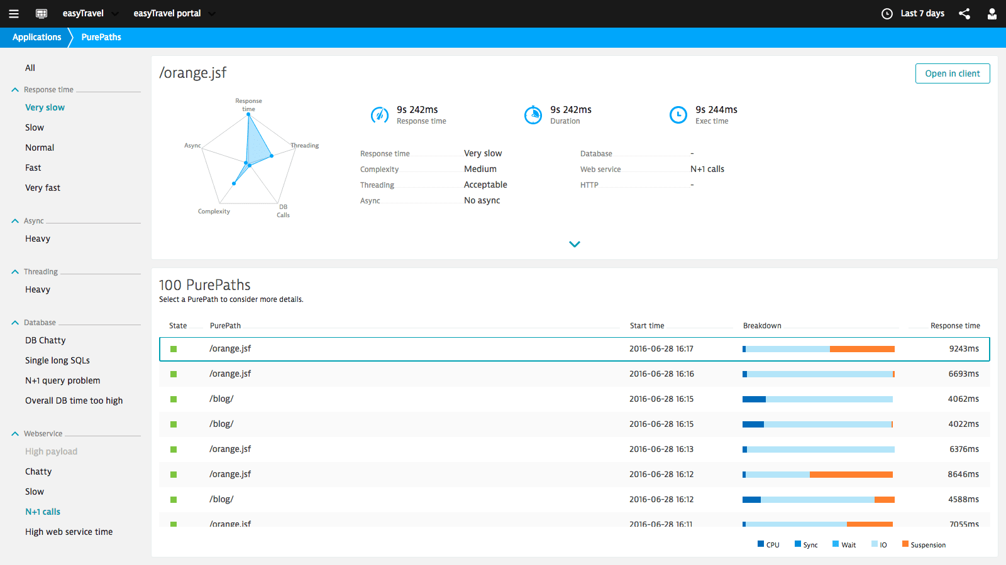Select Slow under Webservice
Screen dimensions: 1006x565
[x=35, y=492]
